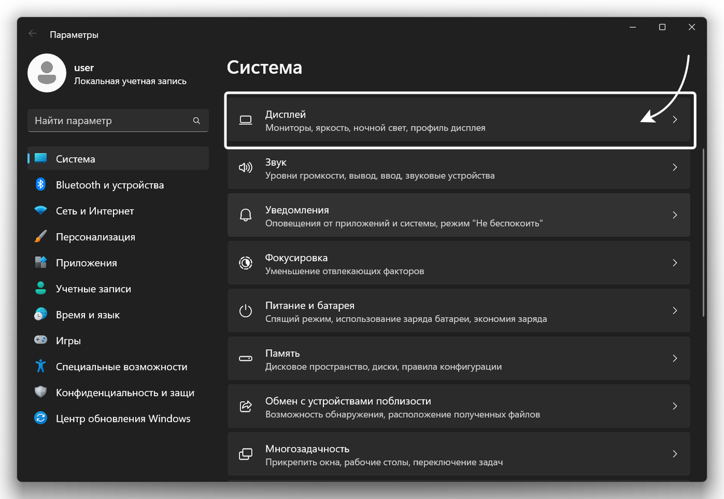Click the Фокусировка icon
724x499 pixels.
point(246,263)
